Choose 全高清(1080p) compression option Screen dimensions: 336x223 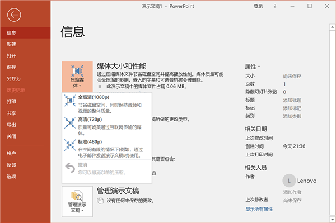coord(107,104)
